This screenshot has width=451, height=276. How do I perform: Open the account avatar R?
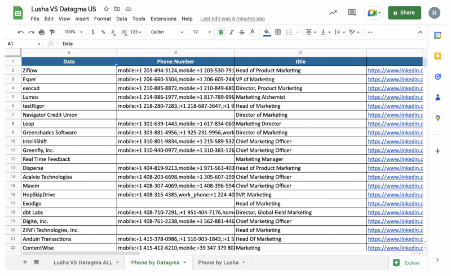click(434, 12)
